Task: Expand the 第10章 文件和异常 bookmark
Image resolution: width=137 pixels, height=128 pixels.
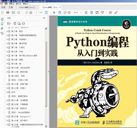Action: point(7,68)
